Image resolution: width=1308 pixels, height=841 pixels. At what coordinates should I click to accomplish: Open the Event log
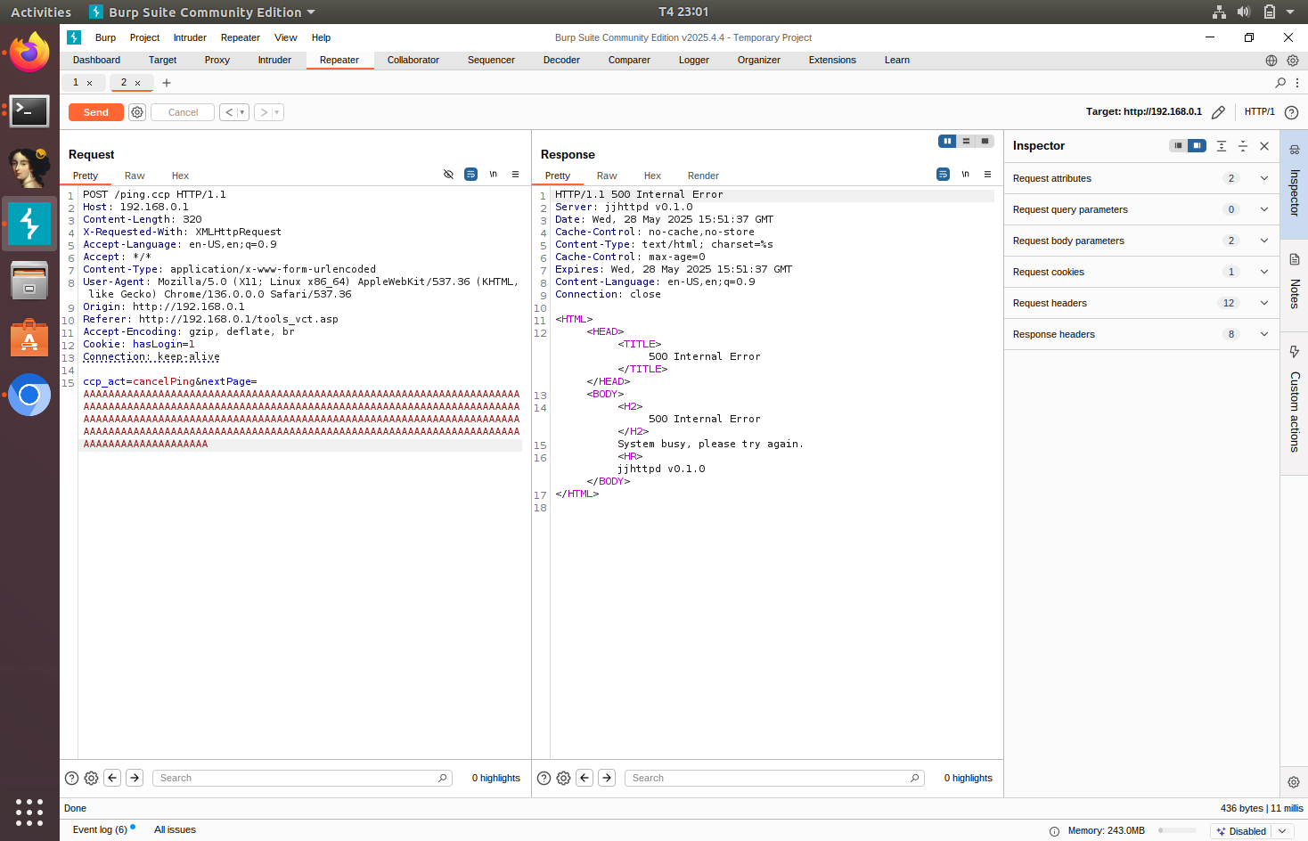coord(100,829)
